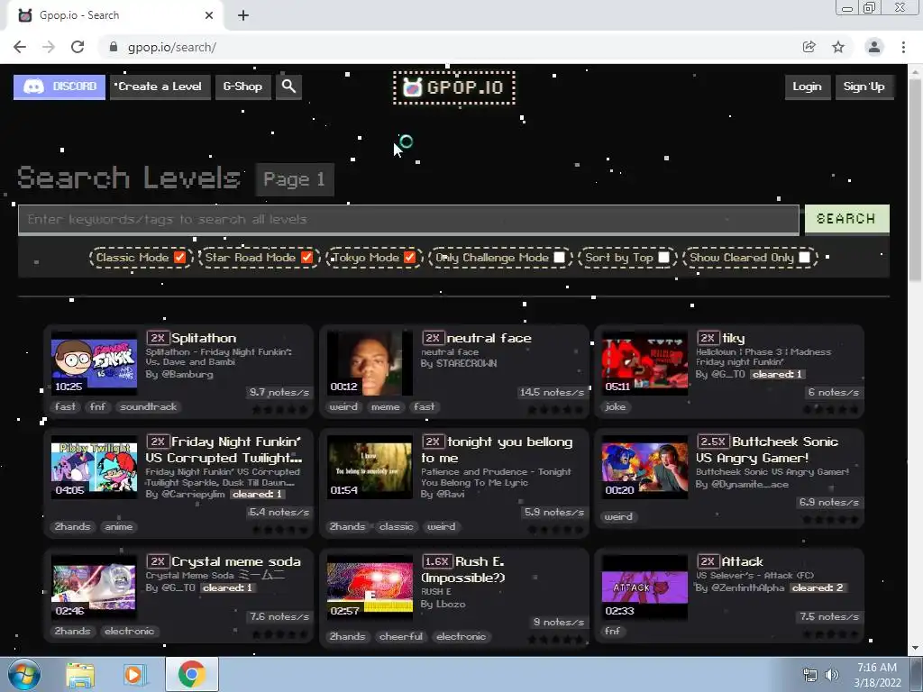Viewport: 923px width, 692px height.
Task: Click the Login button
Action: point(807,86)
